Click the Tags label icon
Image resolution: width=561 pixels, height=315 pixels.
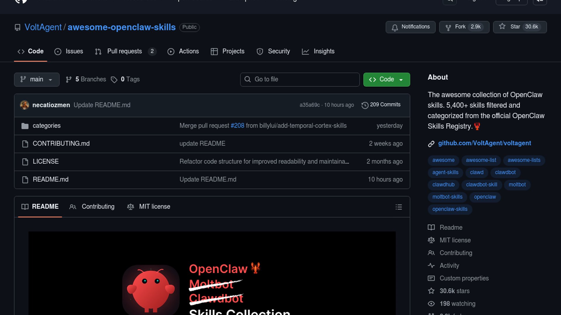tap(114, 80)
